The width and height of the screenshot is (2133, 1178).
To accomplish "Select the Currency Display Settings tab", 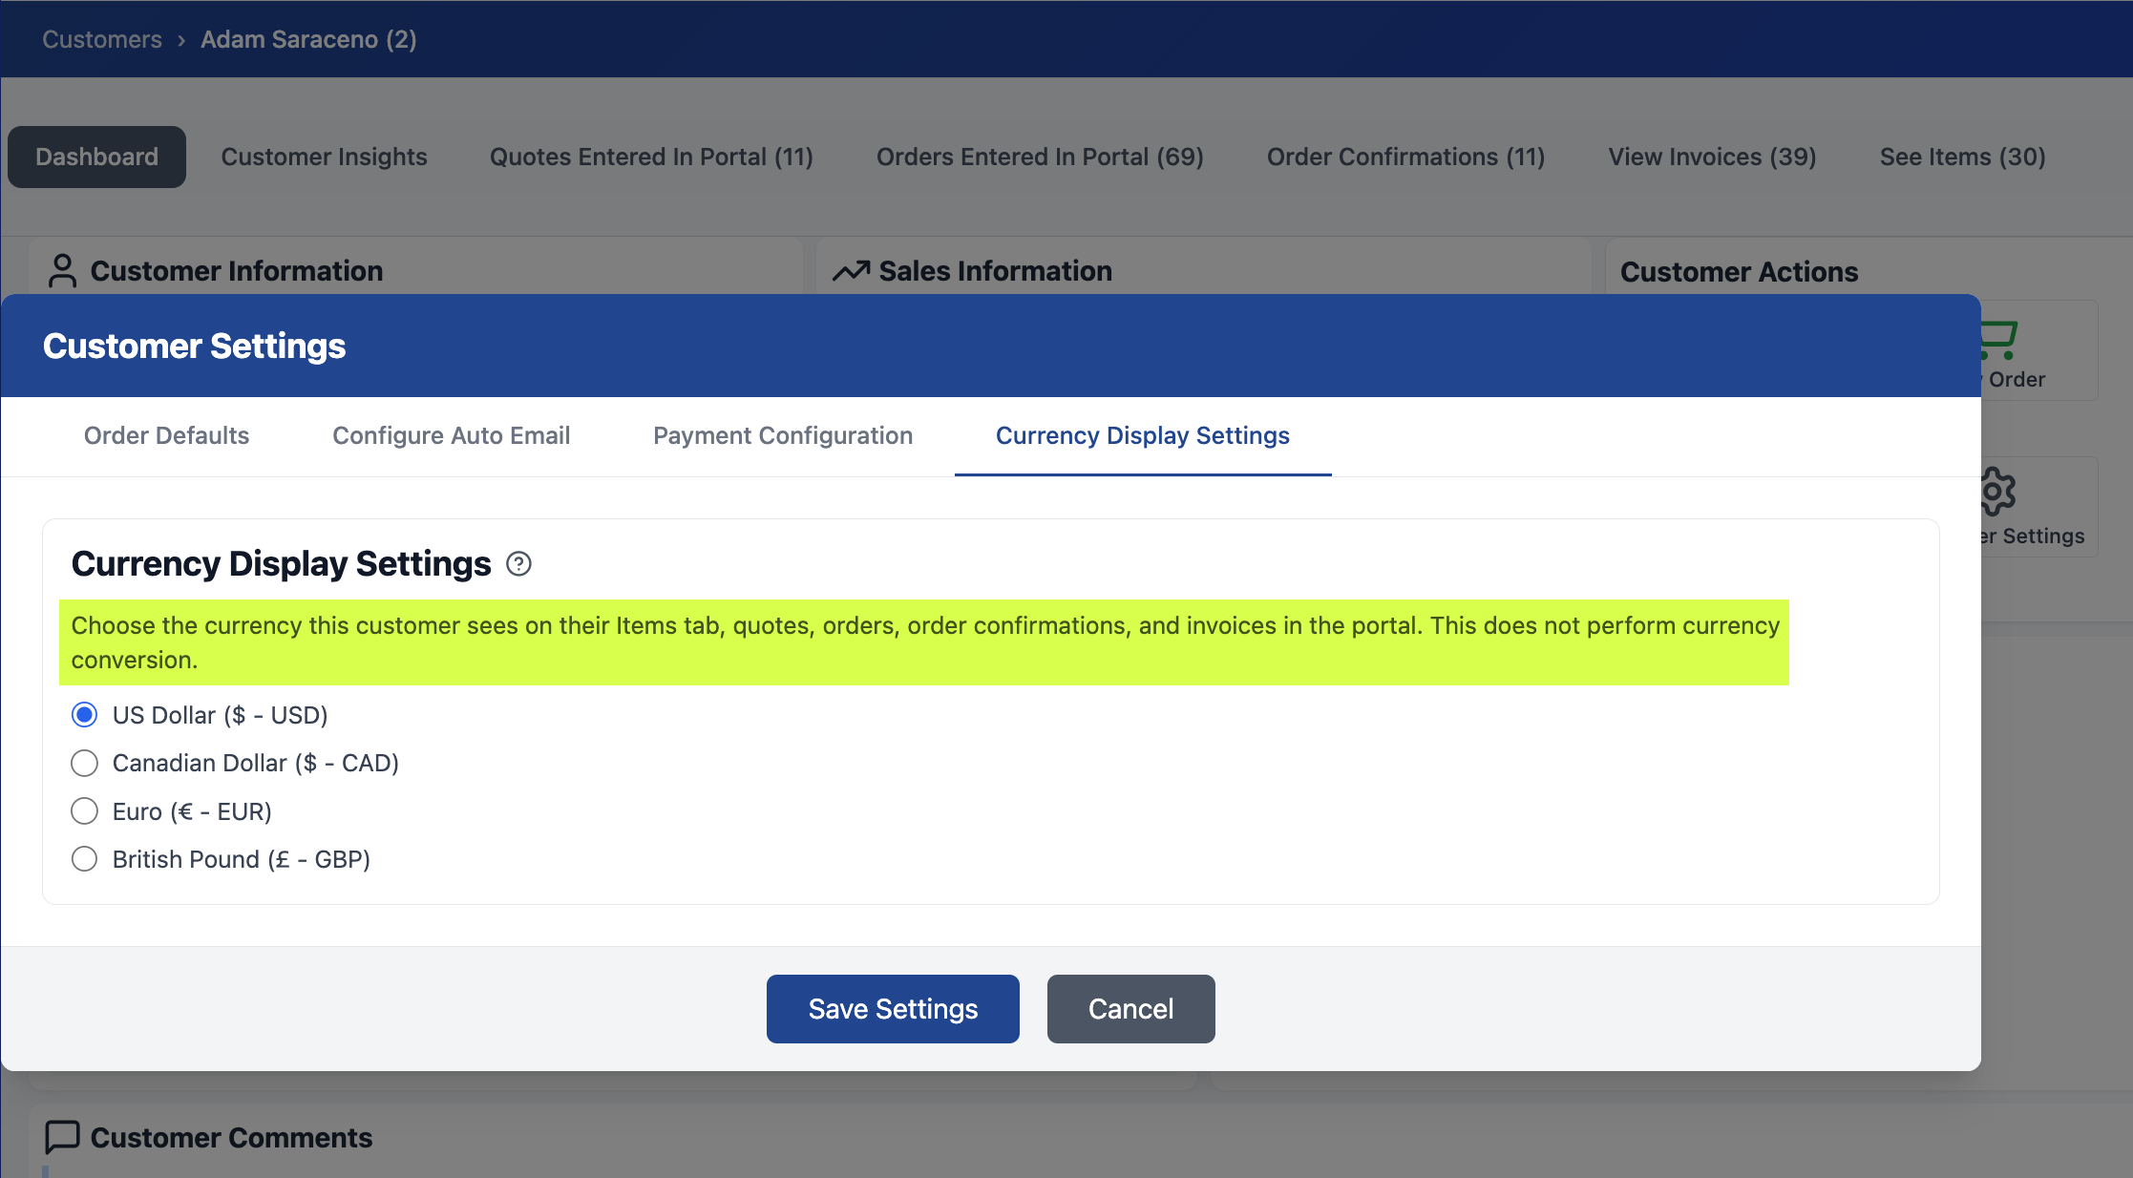I will [1143, 436].
